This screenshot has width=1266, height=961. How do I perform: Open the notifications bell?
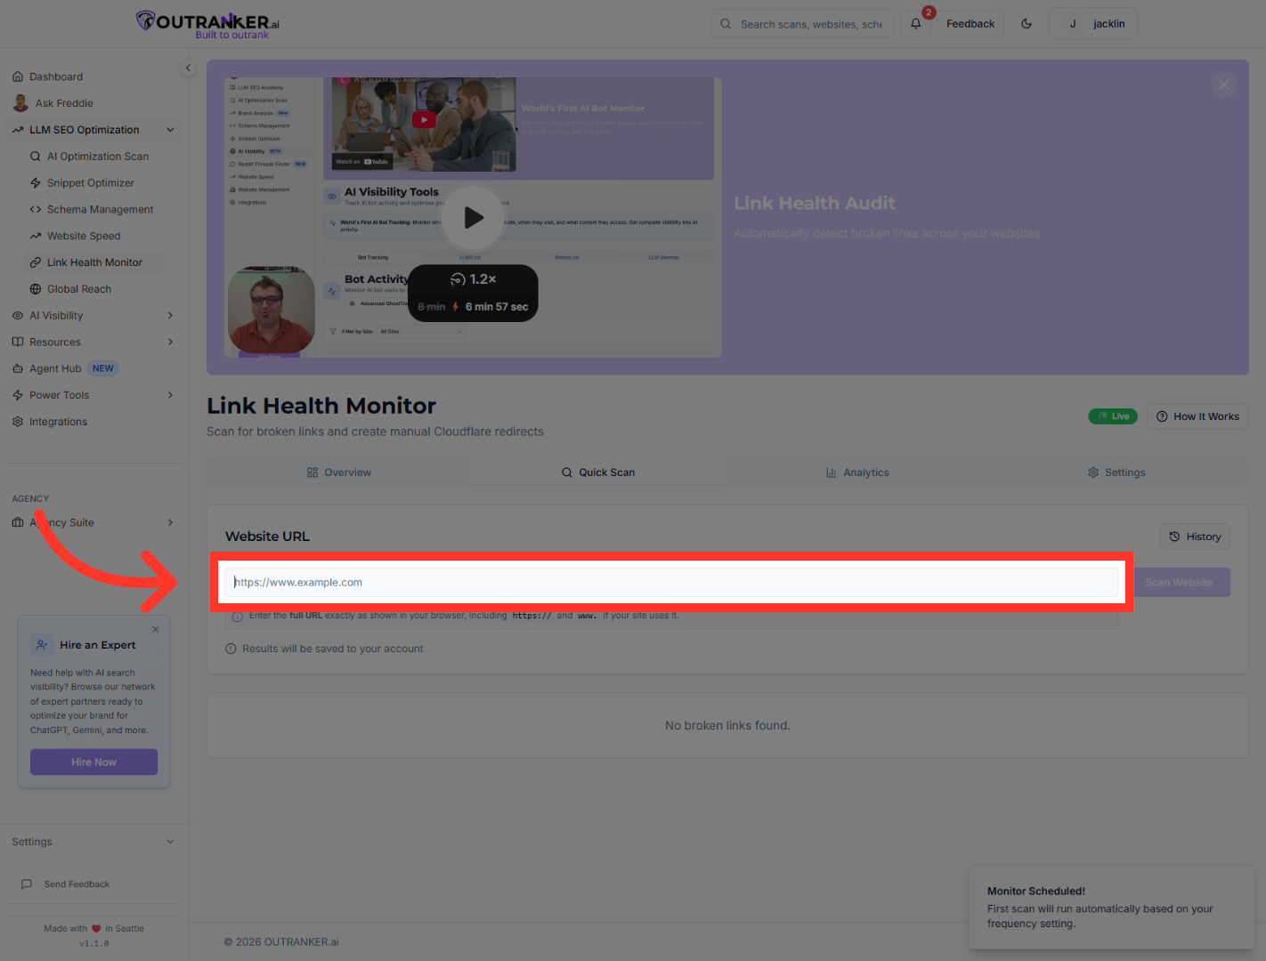click(915, 24)
